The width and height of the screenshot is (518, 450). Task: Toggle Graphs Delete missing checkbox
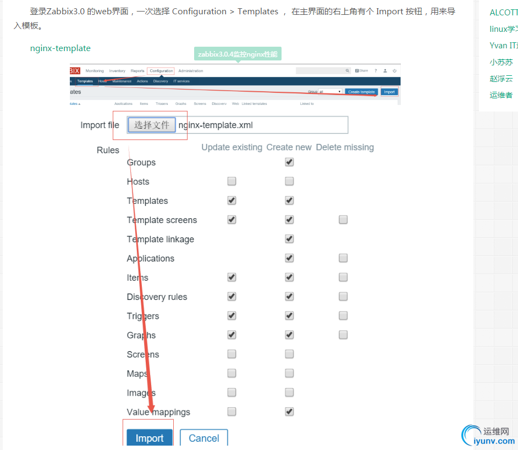[343, 335]
